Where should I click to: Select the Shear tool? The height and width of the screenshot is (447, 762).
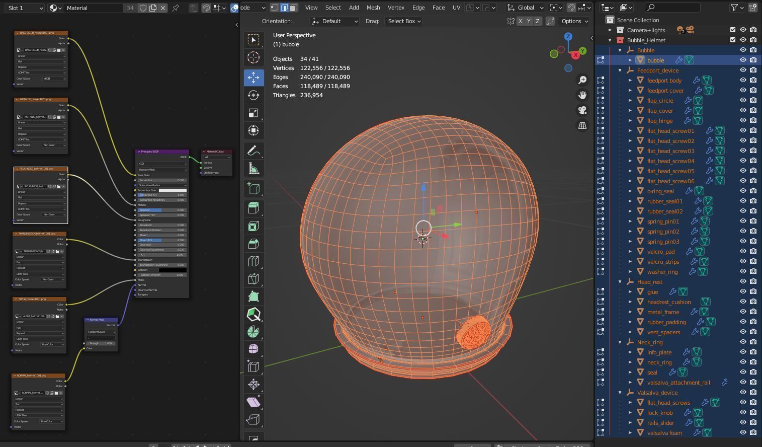point(253,402)
